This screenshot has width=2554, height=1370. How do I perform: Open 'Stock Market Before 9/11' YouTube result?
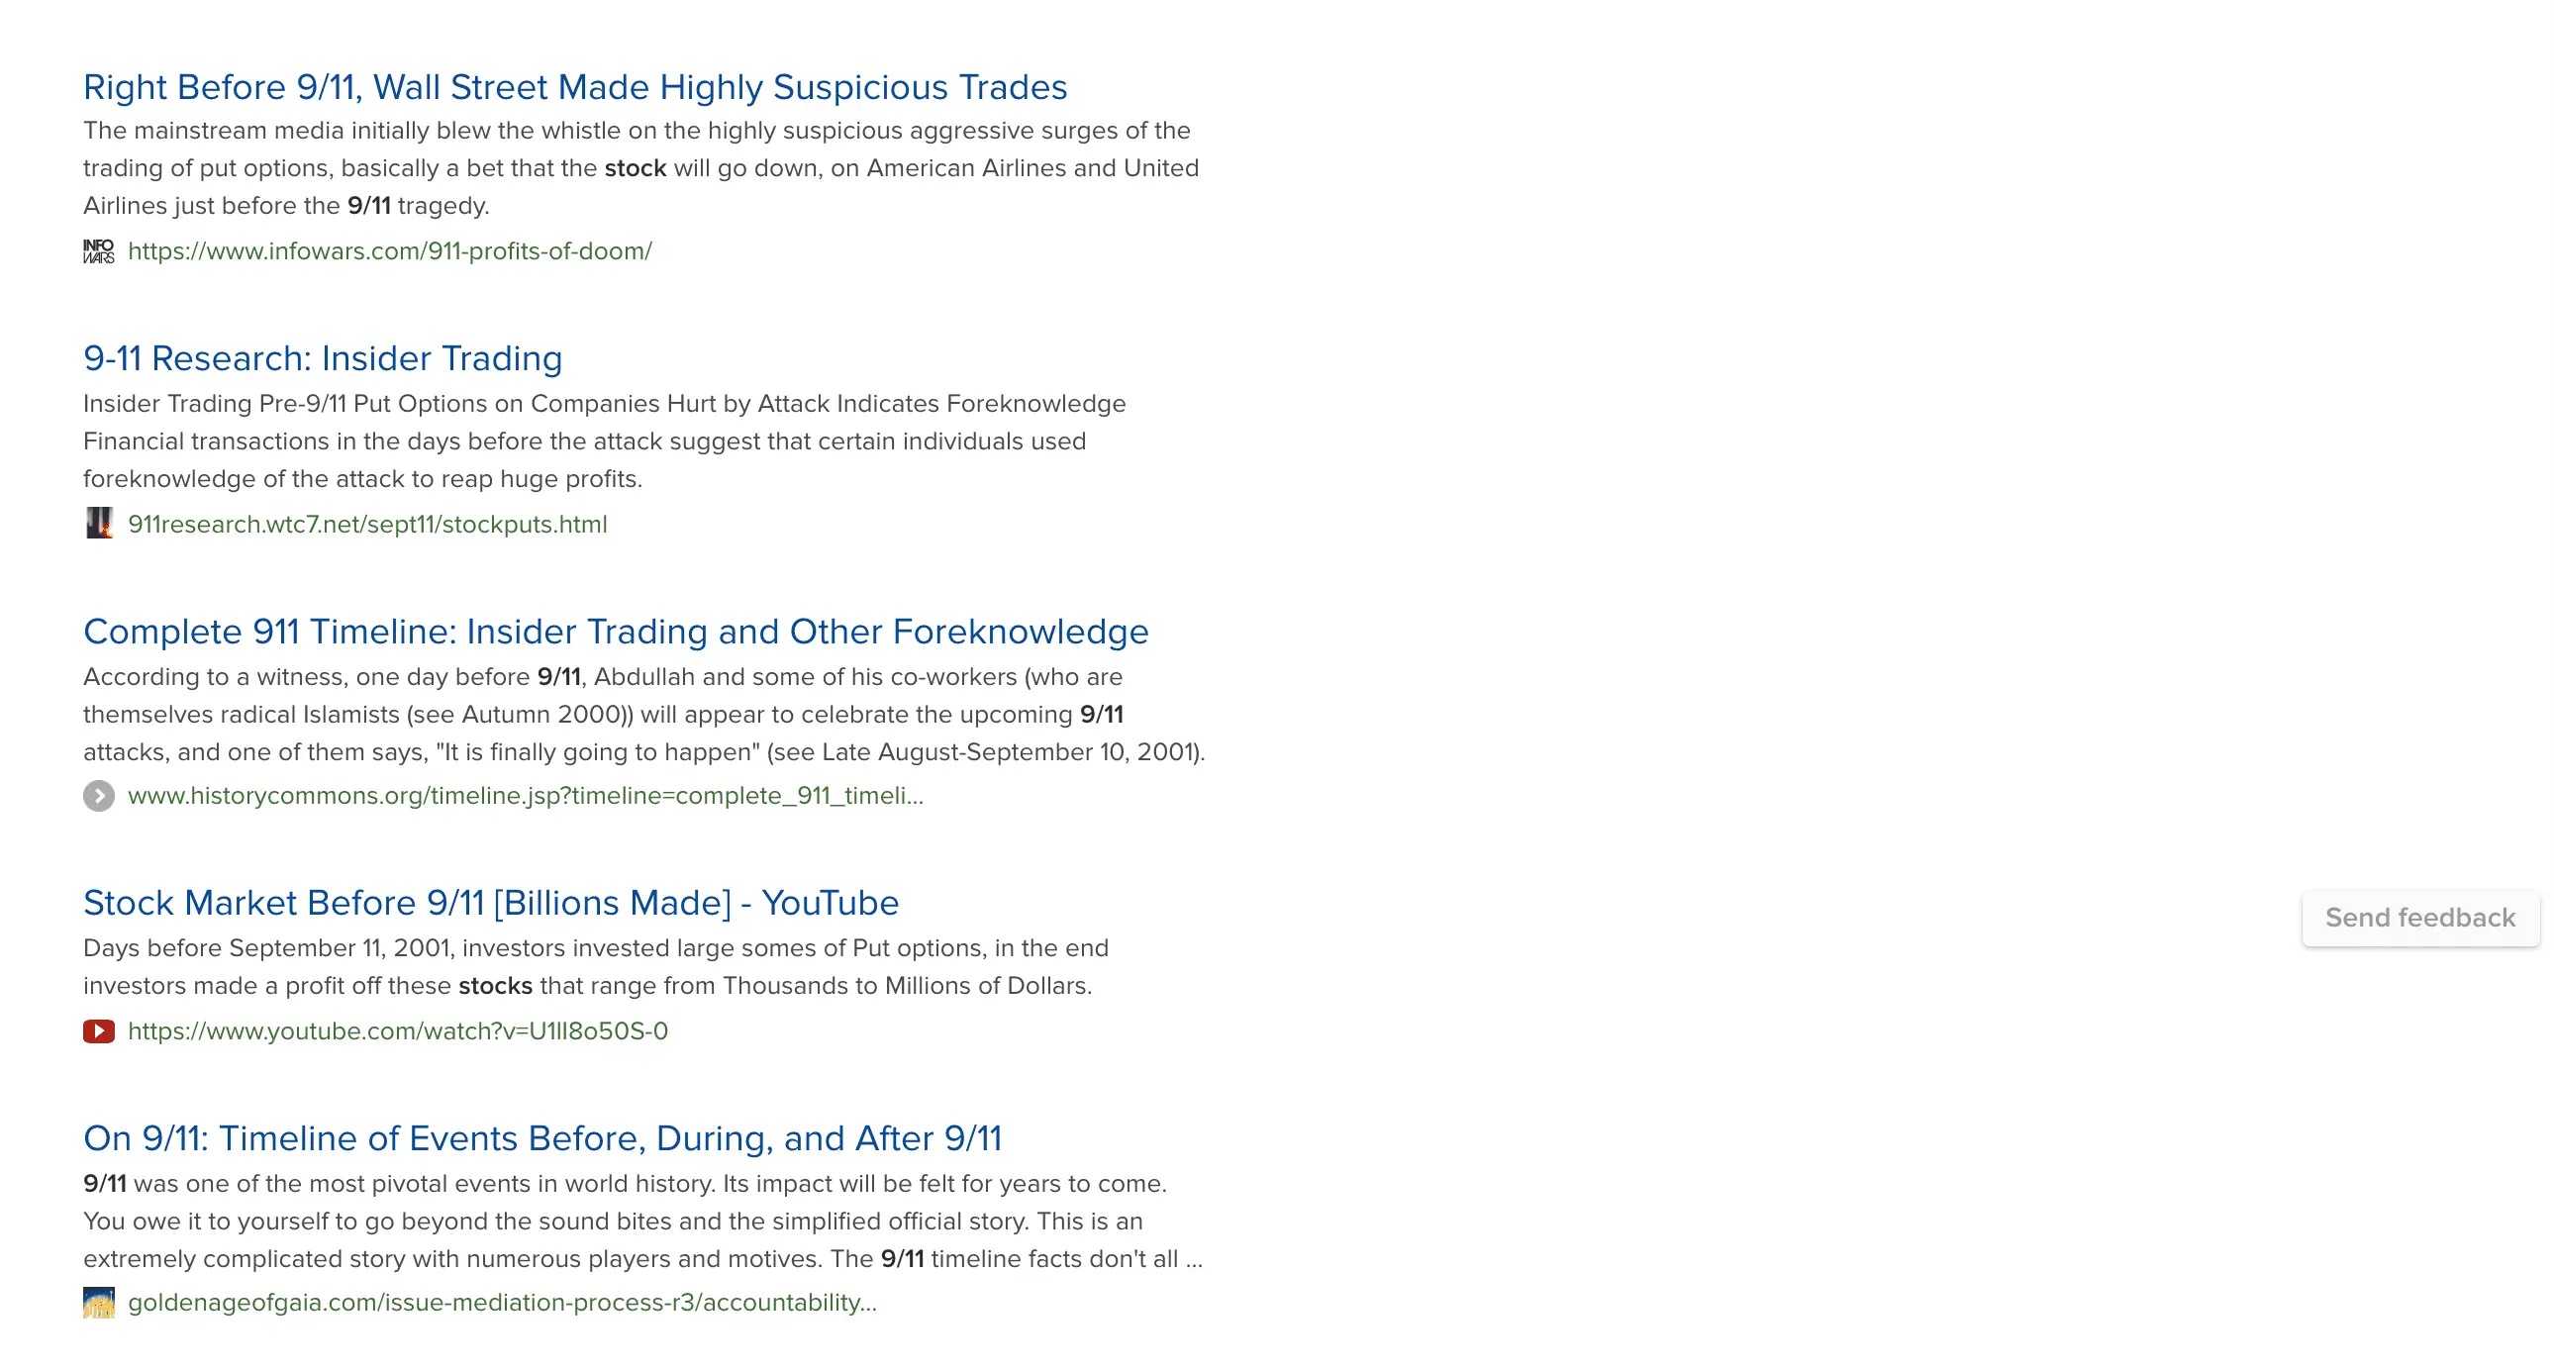tap(491, 902)
